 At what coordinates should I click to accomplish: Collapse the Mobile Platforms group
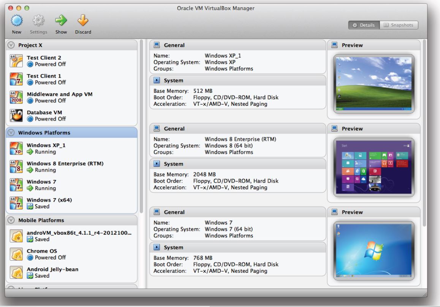(x=11, y=220)
